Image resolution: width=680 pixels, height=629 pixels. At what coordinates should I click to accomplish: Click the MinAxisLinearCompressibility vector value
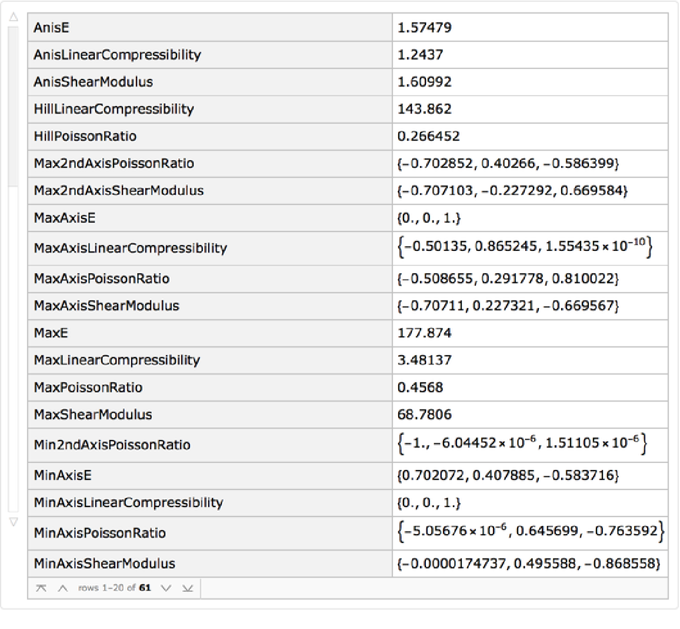coord(429,503)
